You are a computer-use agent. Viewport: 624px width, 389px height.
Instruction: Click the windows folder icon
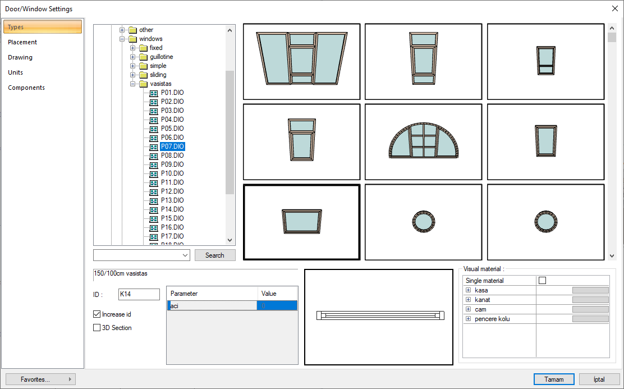[x=132, y=39]
